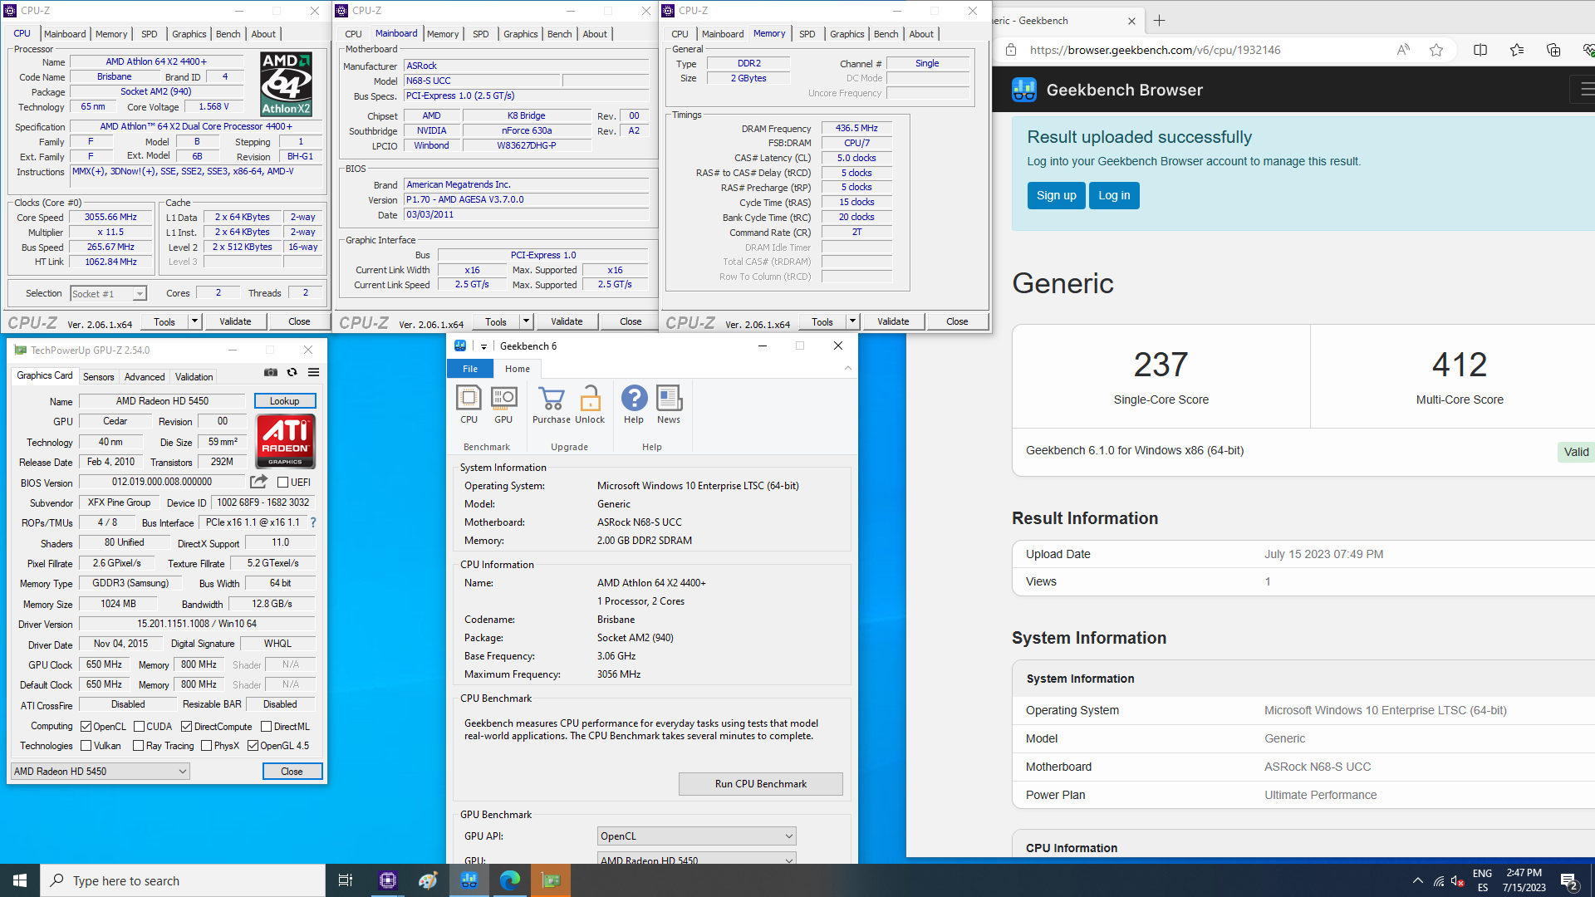Screen dimensions: 1595x897
Task: Open AMD Radeon HD 5450 card selector in GPU-Z
Action: [100, 772]
